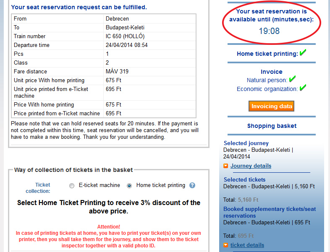330x252 pixels.
Task: Expand ticket details link
Action: click(247, 245)
